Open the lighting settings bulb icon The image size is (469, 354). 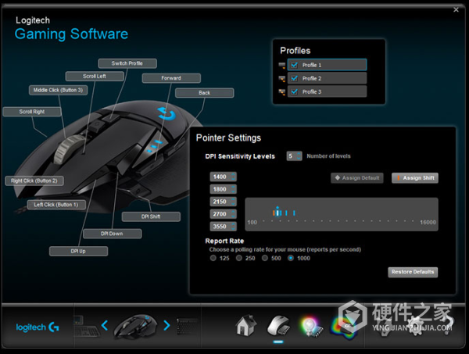point(311,327)
